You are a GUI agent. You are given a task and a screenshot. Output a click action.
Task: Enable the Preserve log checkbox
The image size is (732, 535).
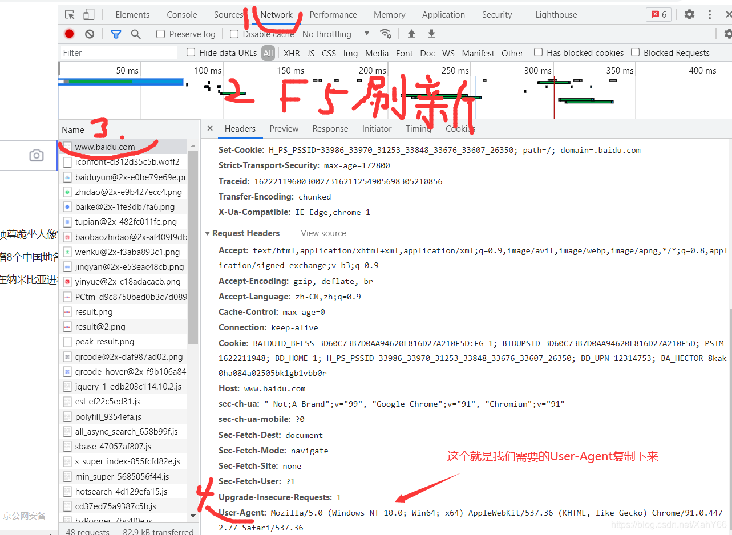161,34
